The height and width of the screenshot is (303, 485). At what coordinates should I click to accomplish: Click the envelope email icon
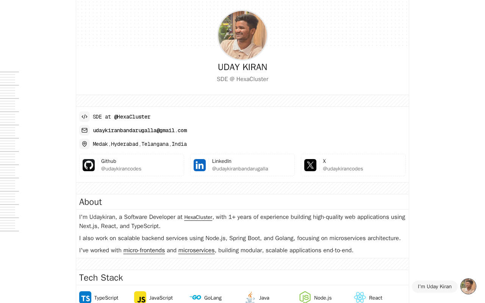tap(84, 130)
